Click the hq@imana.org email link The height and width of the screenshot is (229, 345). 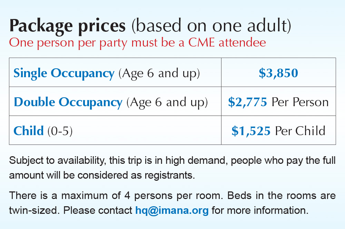pos(172,210)
